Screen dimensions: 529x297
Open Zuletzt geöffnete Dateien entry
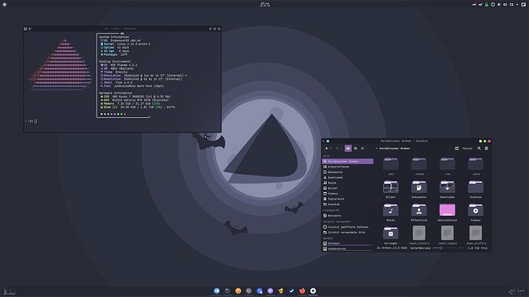[x=348, y=227]
